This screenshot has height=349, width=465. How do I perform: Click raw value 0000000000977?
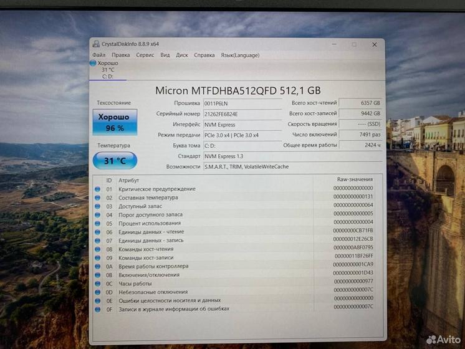[x=353, y=281]
